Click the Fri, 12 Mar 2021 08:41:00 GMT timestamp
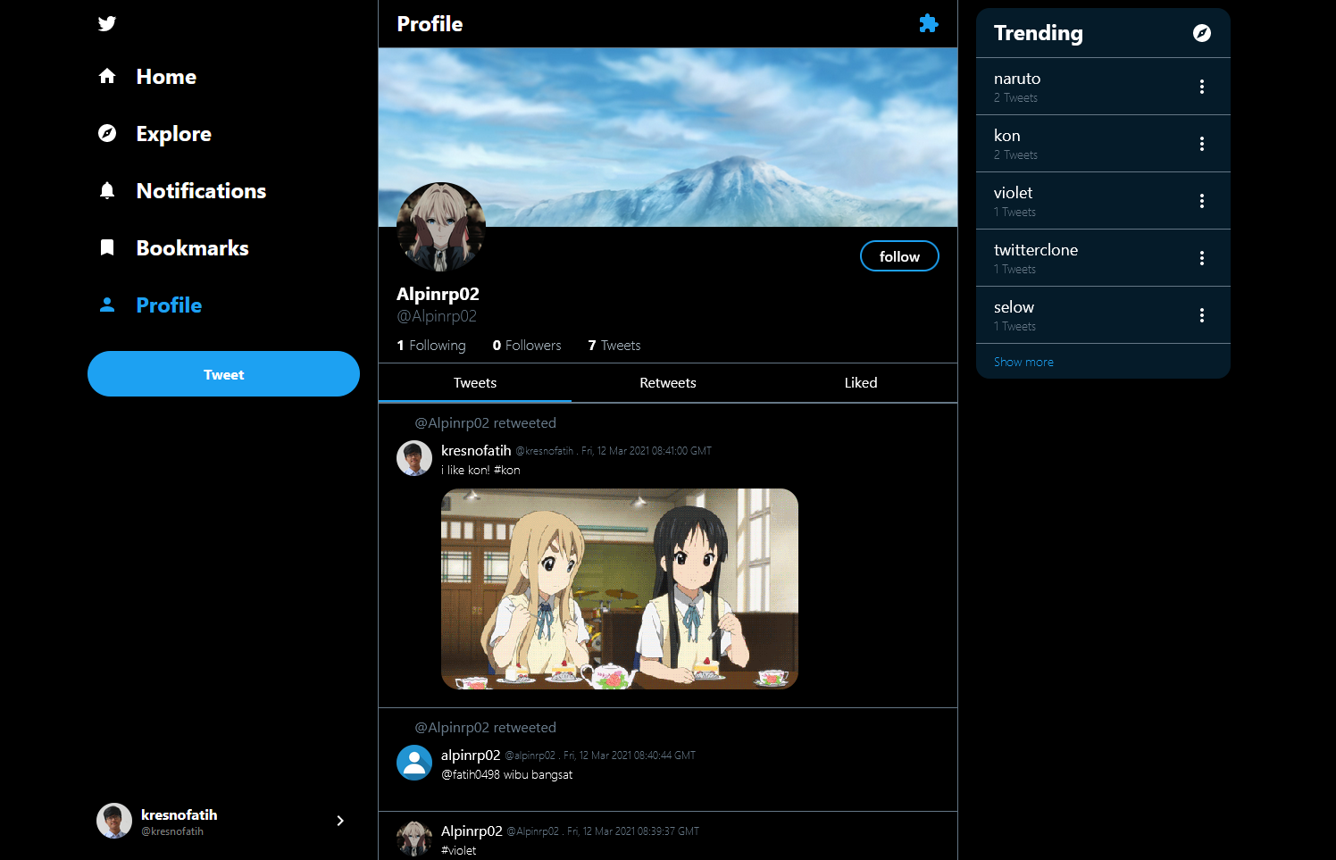1336x860 pixels. [x=647, y=451]
